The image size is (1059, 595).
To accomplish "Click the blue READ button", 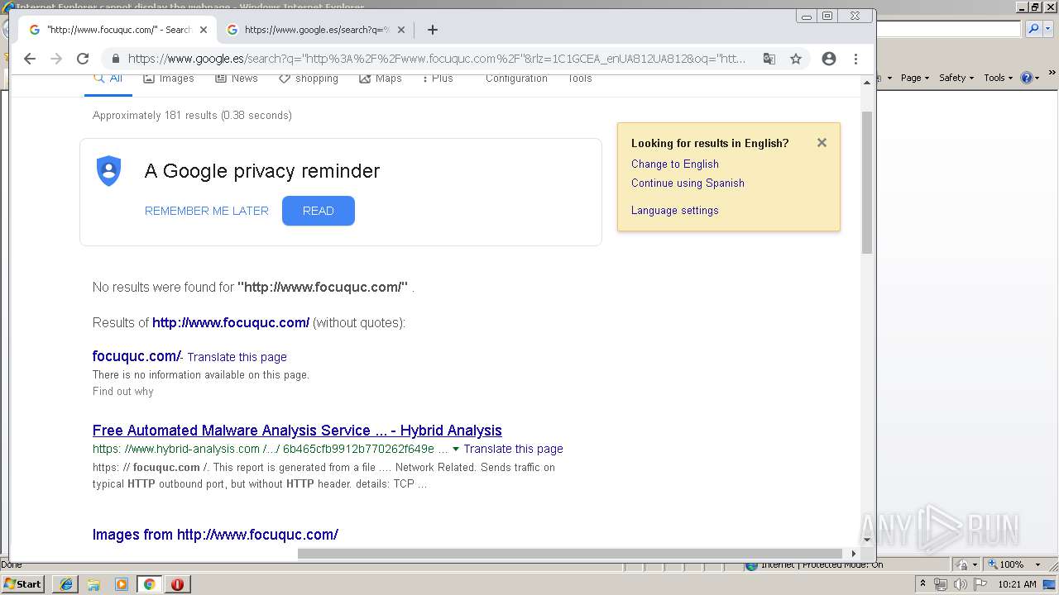I will (319, 211).
